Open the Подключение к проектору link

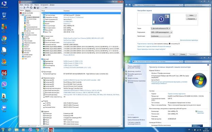click(145, 44)
